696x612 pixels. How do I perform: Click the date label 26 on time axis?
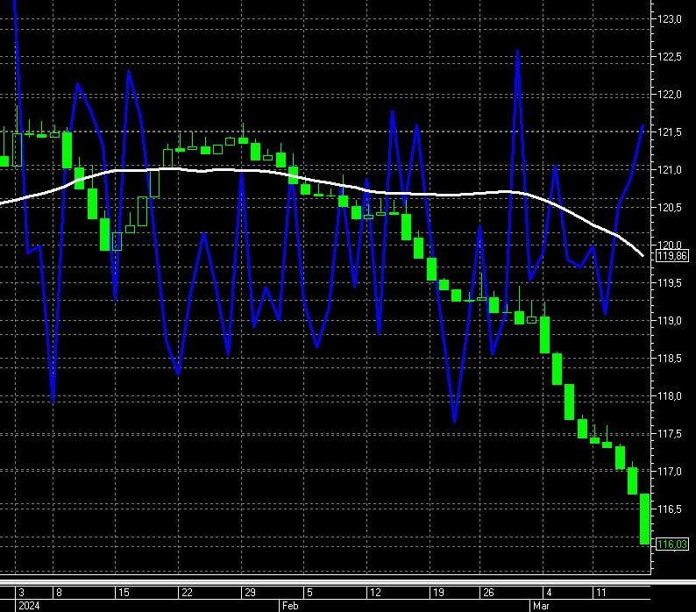(488, 593)
